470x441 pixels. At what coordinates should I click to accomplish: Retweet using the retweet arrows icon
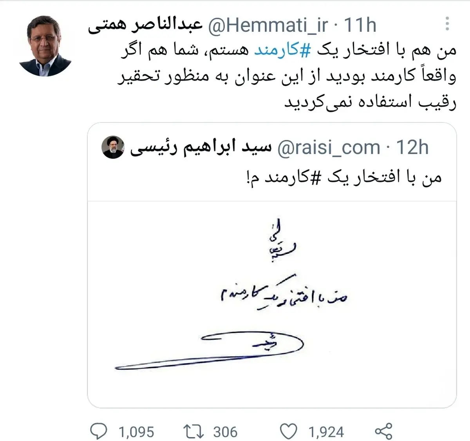pyautogui.click(x=194, y=431)
